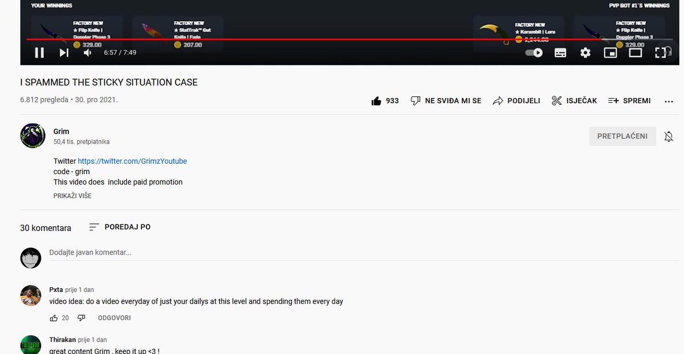
Task: Switch to theater mode
Action: tap(636, 52)
